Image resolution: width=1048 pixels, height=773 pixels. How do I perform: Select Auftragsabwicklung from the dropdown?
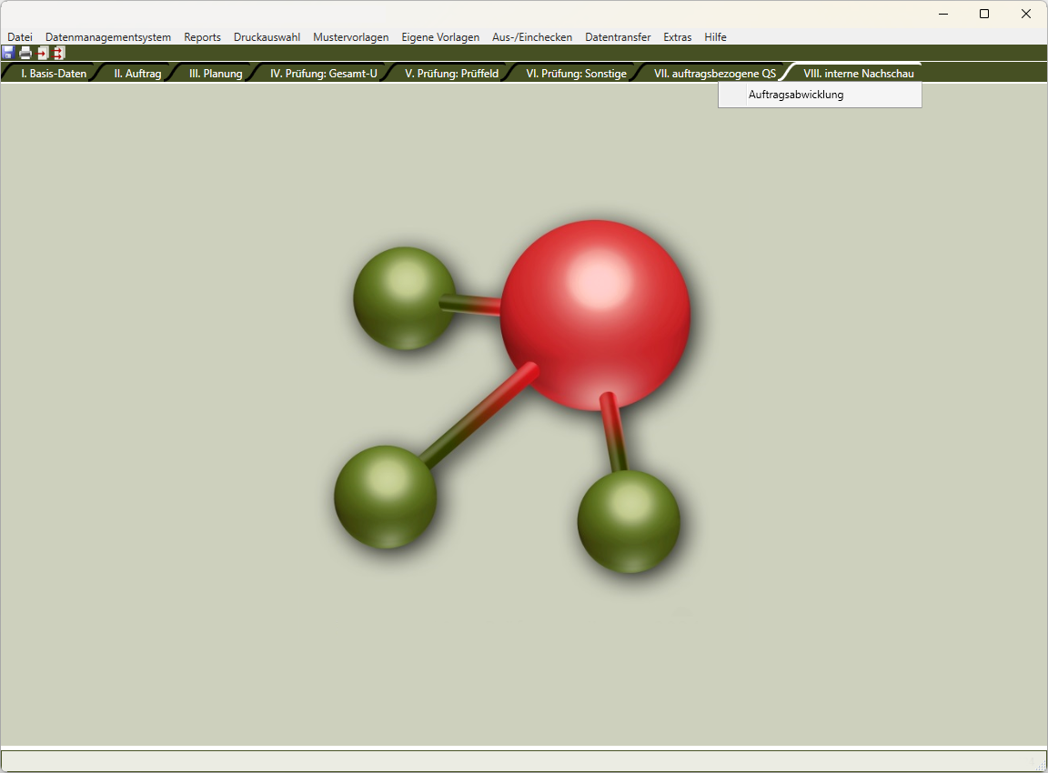click(x=796, y=95)
